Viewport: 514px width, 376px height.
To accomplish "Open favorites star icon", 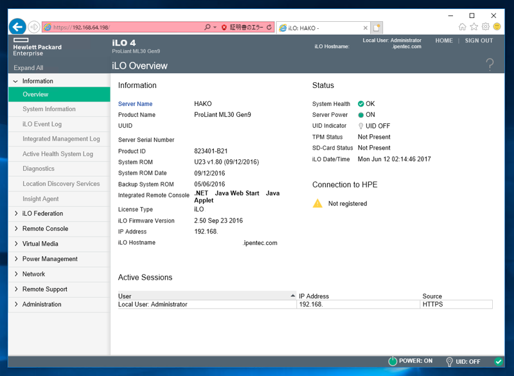I will click(474, 27).
